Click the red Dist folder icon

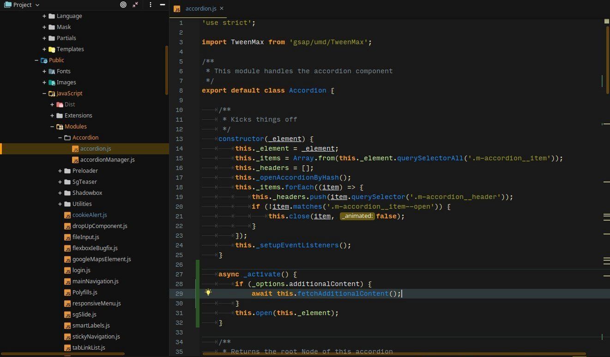tap(60, 104)
